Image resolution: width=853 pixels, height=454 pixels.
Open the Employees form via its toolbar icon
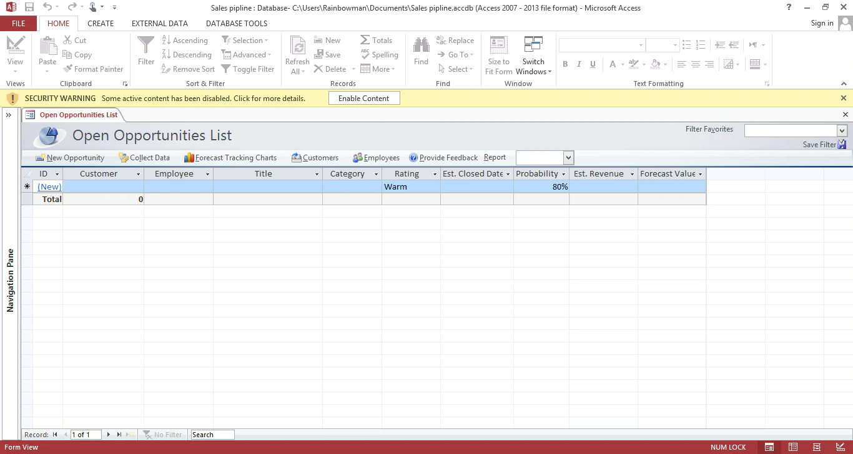359,157
